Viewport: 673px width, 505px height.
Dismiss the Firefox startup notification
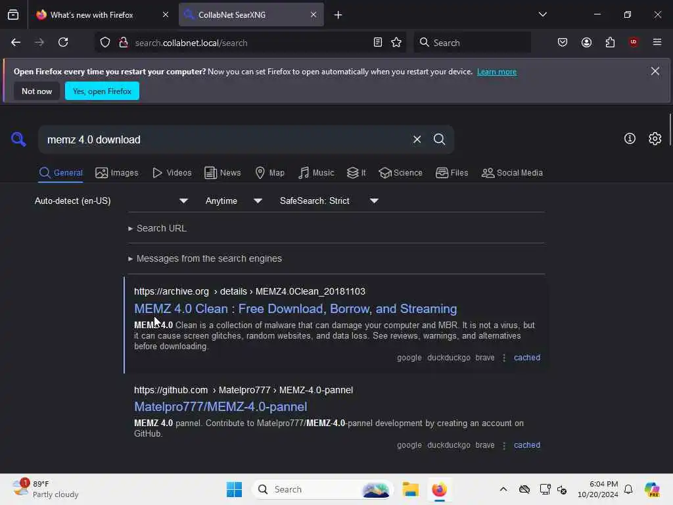(655, 71)
